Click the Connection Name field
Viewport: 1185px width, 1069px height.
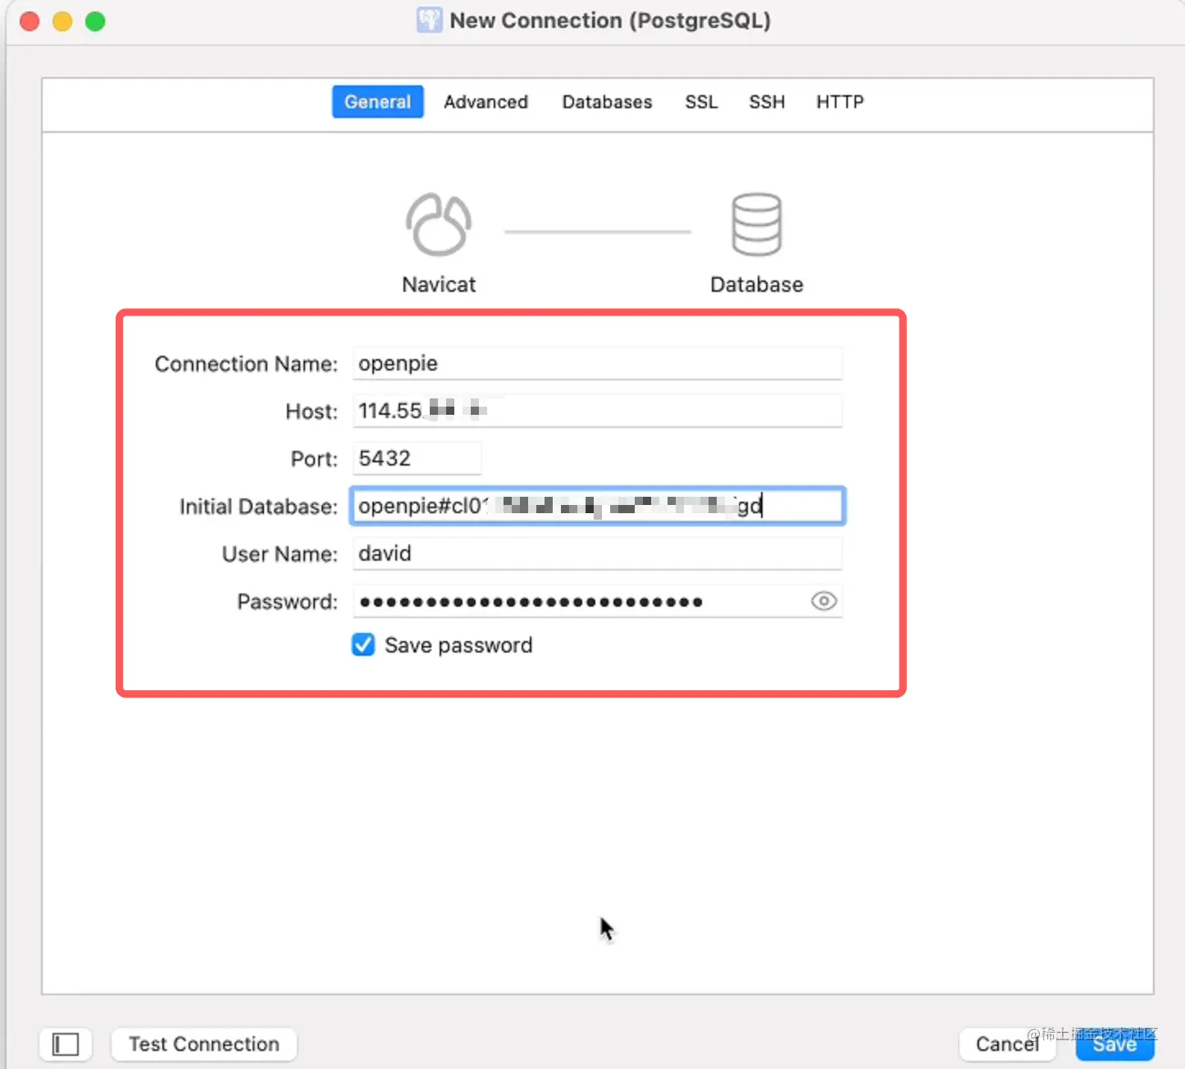pyautogui.click(x=597, y=363)
